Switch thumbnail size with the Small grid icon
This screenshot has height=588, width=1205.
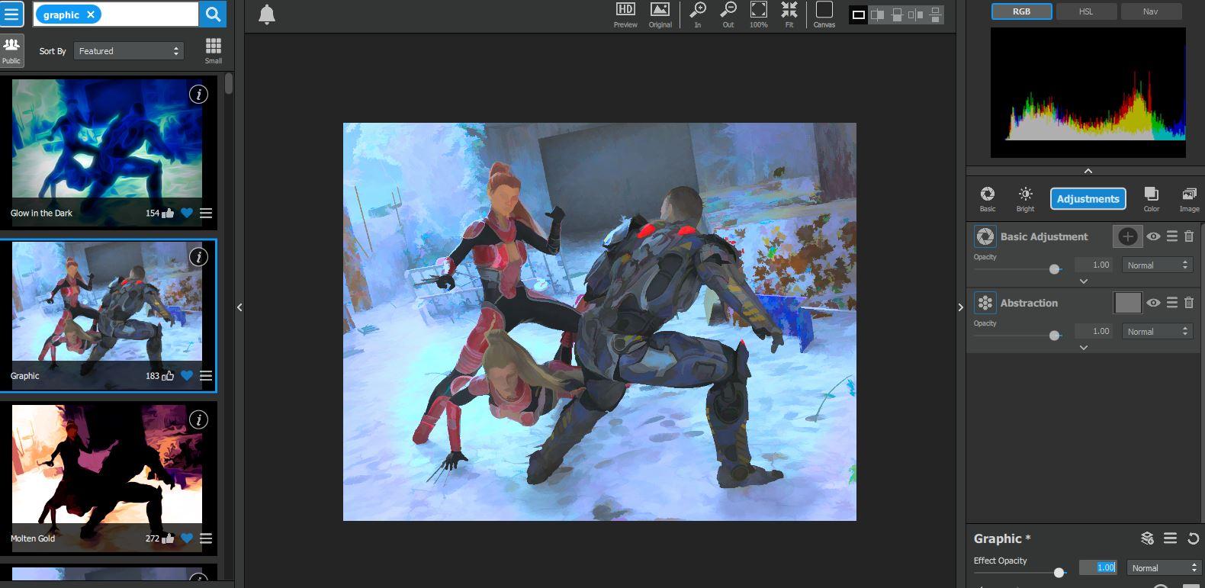[214, 50]
